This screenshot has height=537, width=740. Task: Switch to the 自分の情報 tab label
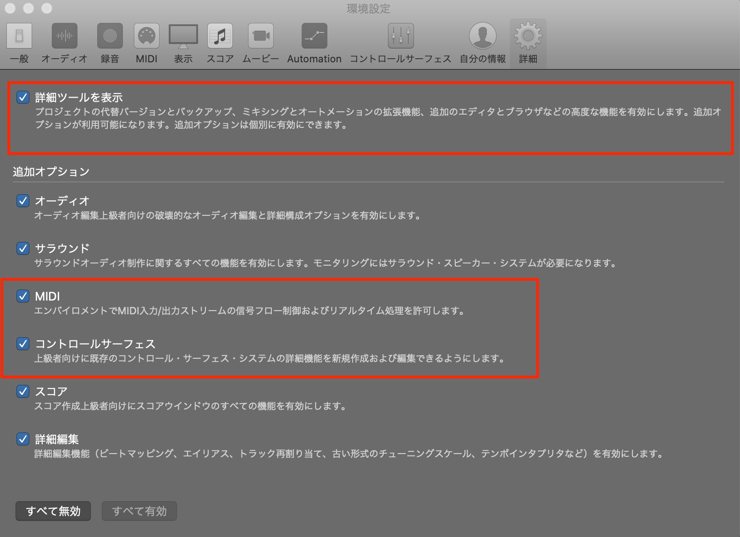click(x=483, y=59)
